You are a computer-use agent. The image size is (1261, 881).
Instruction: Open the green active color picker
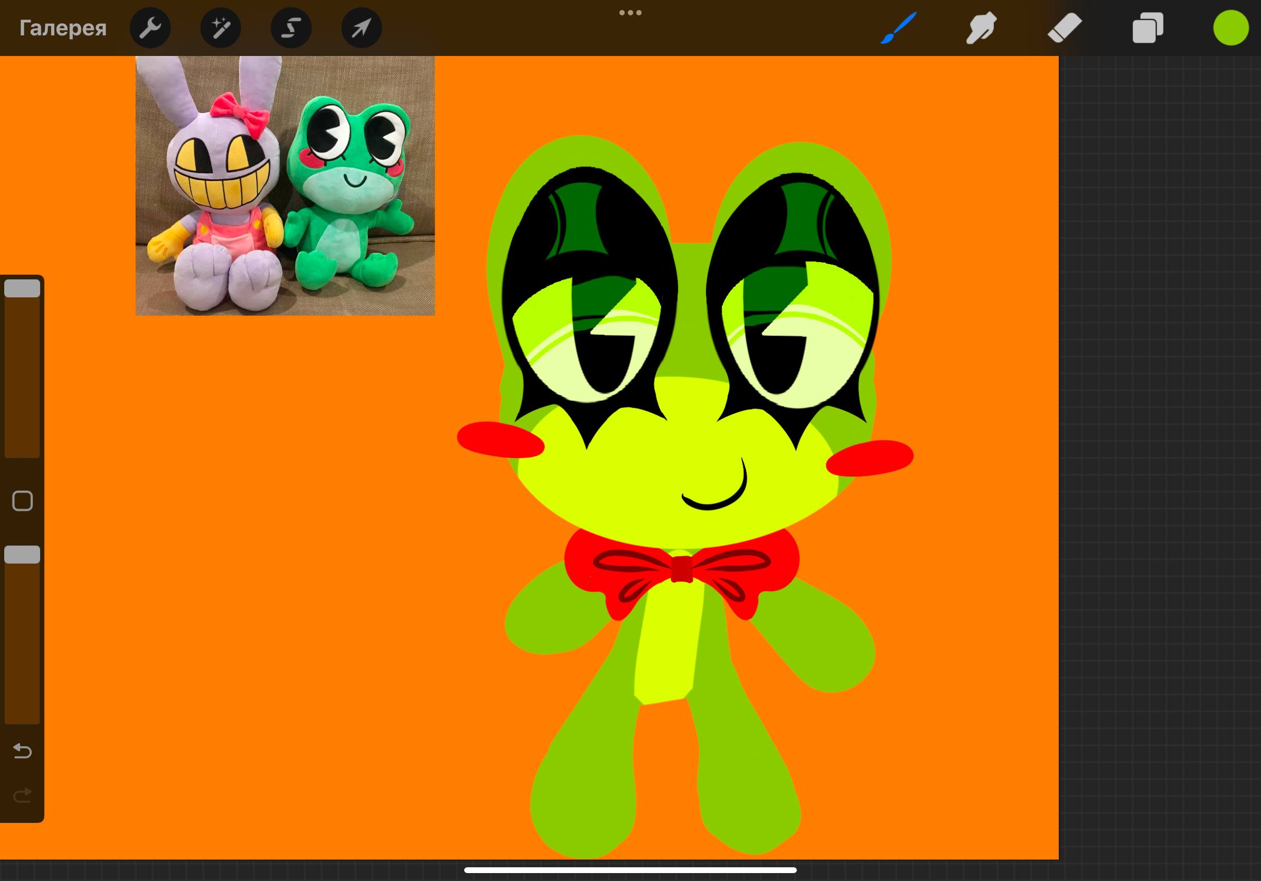click(x=1231, y=28)
